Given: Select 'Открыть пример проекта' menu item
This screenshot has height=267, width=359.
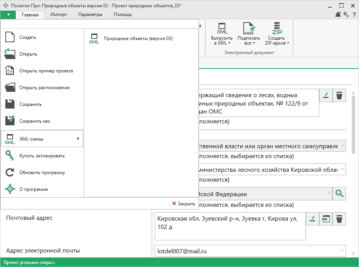Looking at the screenshot, I should pos(46,71).
